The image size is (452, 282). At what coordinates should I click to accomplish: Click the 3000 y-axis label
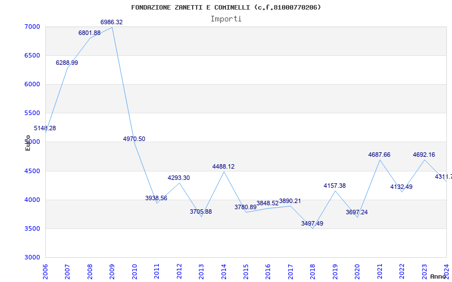(x=32, y=258)
